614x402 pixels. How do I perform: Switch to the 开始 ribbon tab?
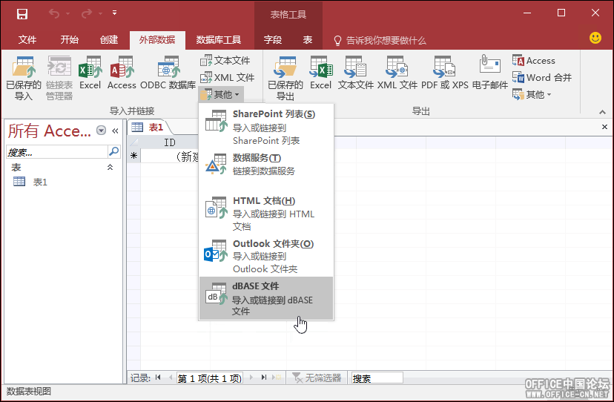[69, 39]
